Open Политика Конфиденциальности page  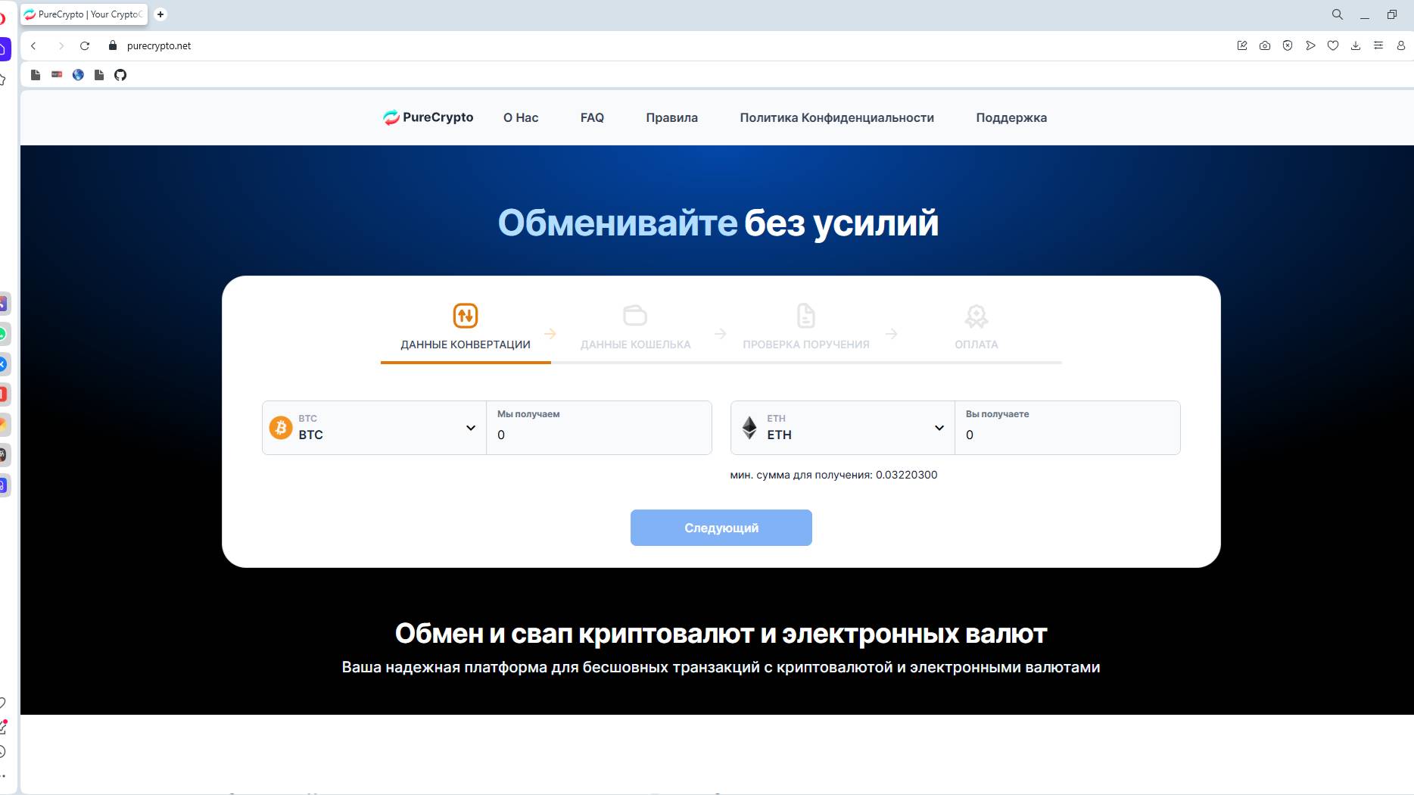point(836,117)
